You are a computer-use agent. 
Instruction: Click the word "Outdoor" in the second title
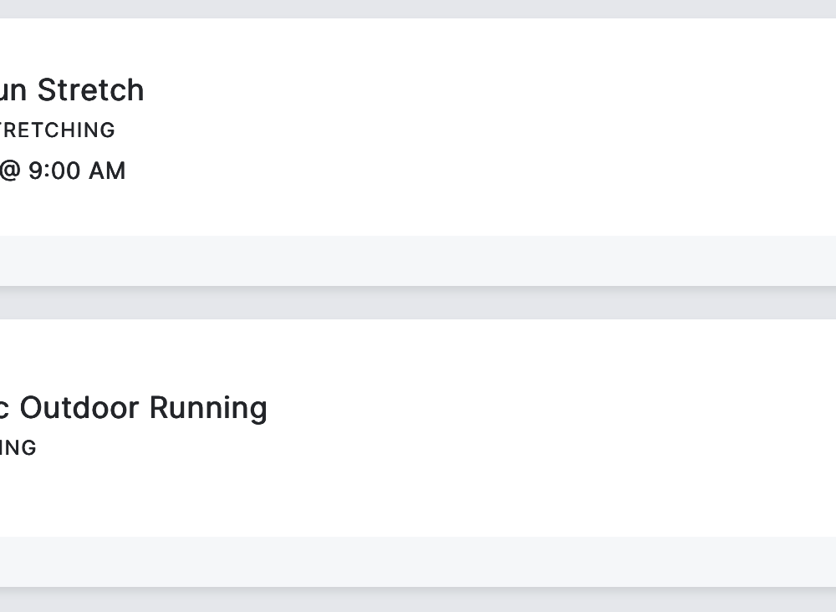pos(79,408)
